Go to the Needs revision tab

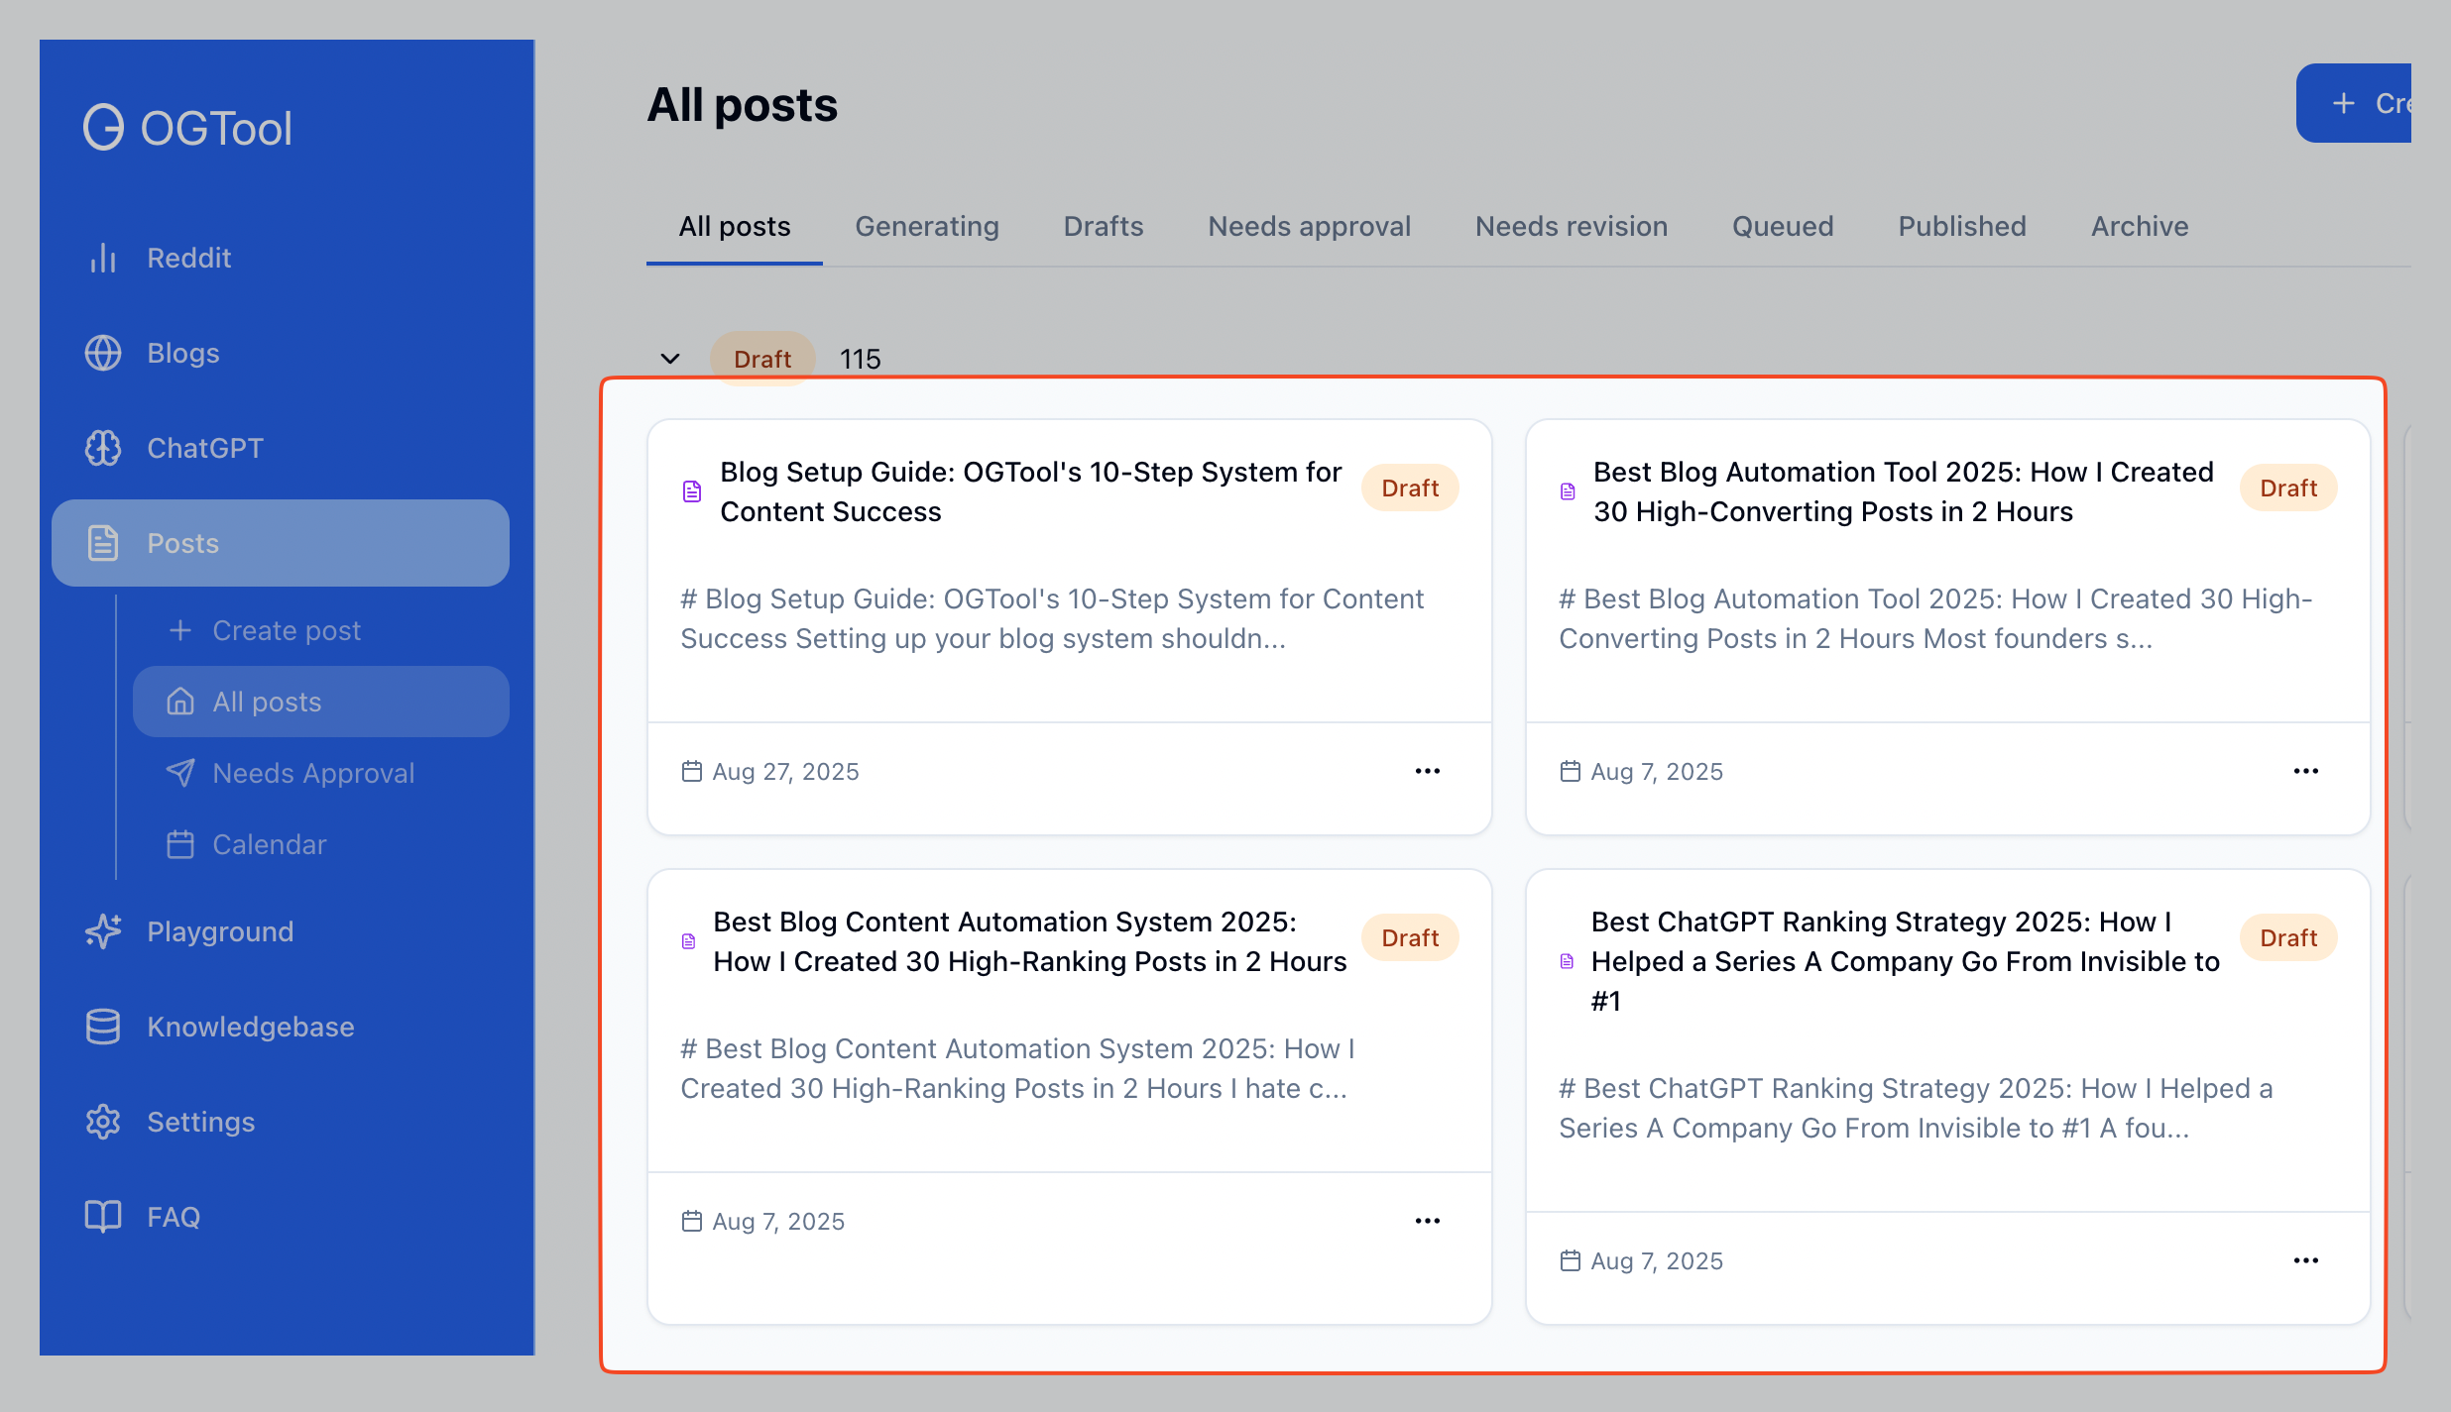click(x=1572, y=226)
